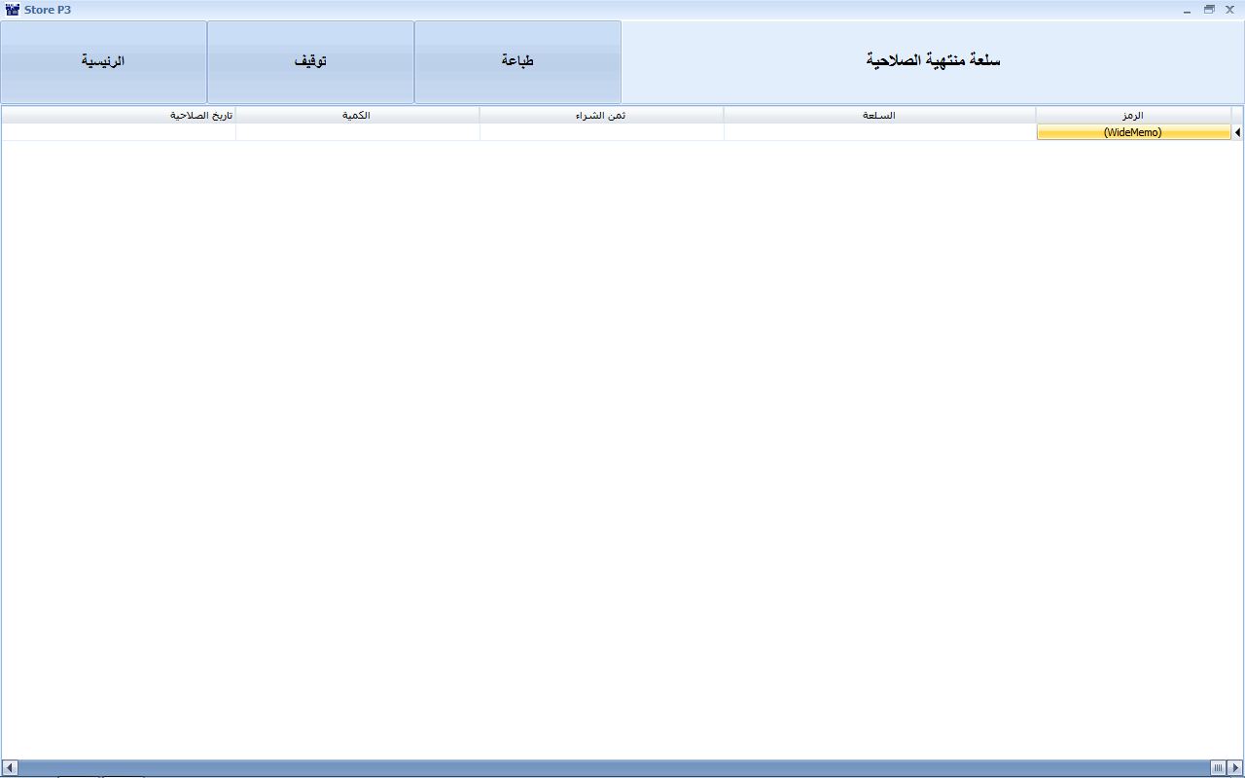
Task: Select first row cell under ثمن الشراء
Action: pos(601,132)
